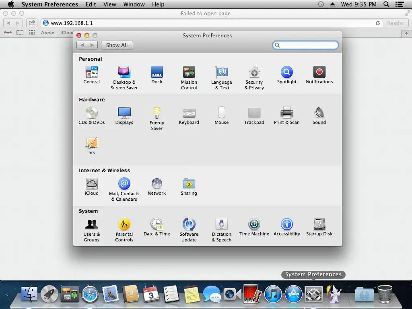
Task: Open the Help menu
Action: [158, 4]
